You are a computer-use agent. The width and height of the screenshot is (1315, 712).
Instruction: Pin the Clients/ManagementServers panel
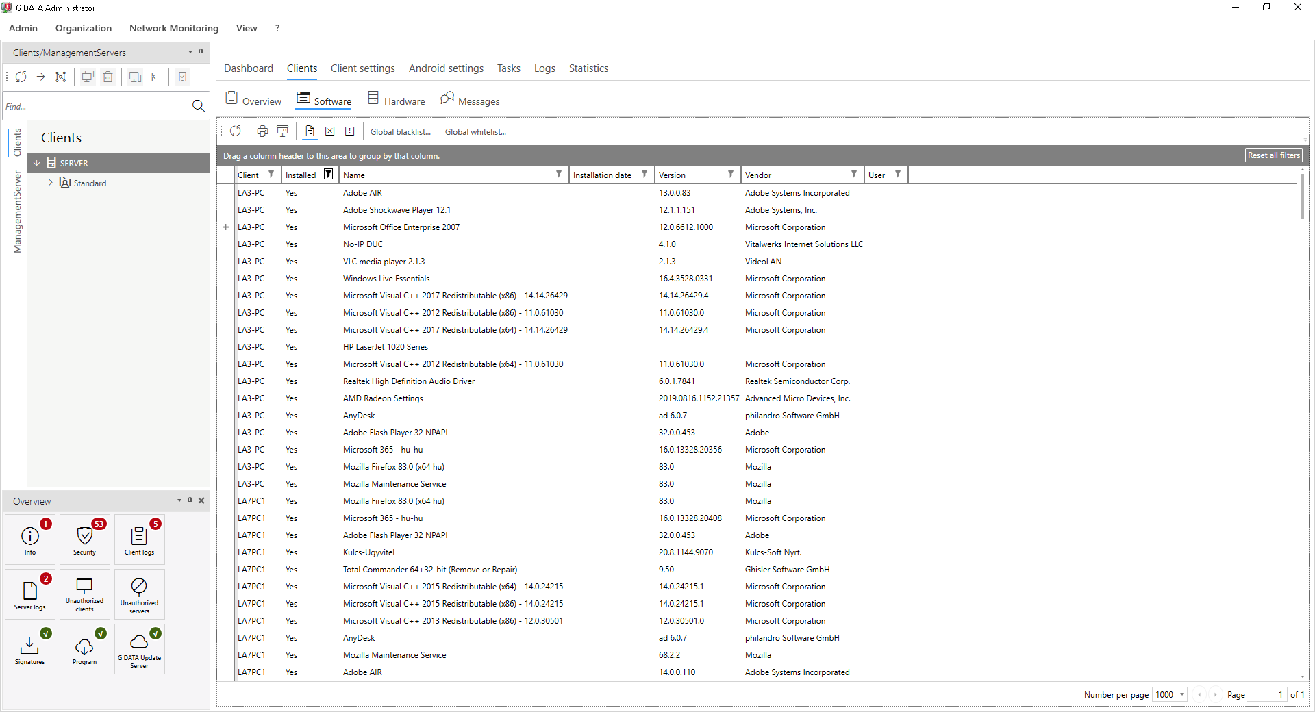pos(201,52)
